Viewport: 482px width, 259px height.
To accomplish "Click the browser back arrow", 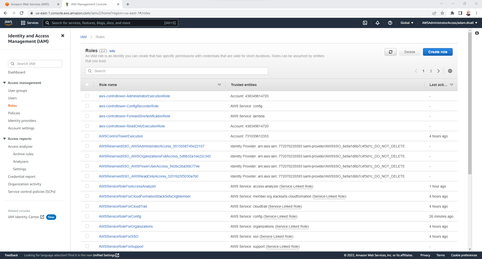I will click(6, 13).
